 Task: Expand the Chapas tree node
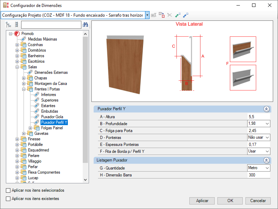[24, 78]
